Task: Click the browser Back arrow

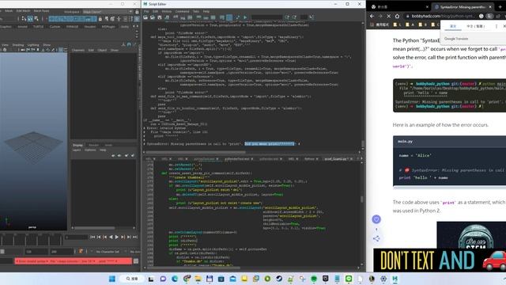Action: 372,16
